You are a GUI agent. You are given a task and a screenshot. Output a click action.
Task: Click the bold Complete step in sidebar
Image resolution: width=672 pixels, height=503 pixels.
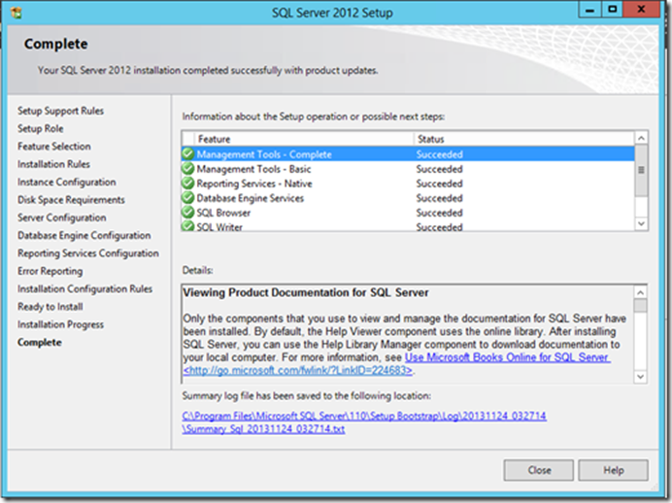coord(40,343)
